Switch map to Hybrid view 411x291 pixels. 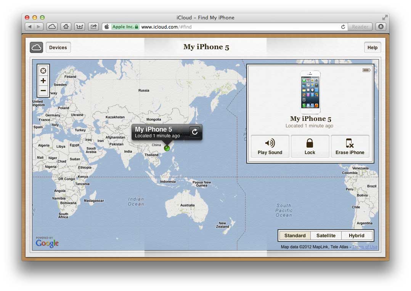pos(356,235)
